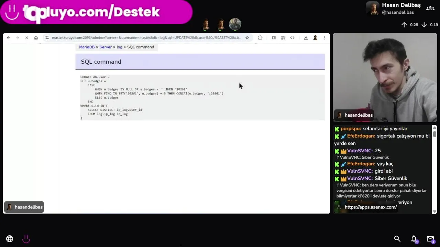
Task: Click the chat message 'yaş kaç'
Action: coord(385,164)
